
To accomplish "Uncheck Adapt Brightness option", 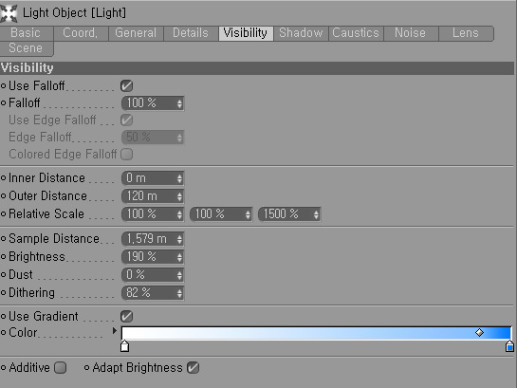I will 193,367.
